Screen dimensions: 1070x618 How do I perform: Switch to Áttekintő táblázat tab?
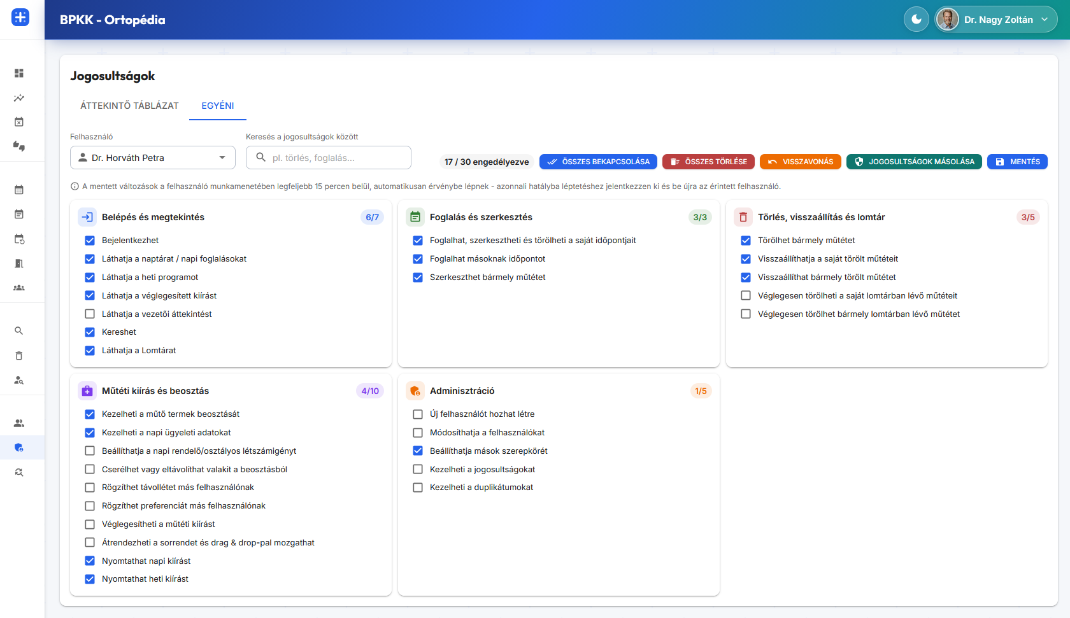[129, 106]
